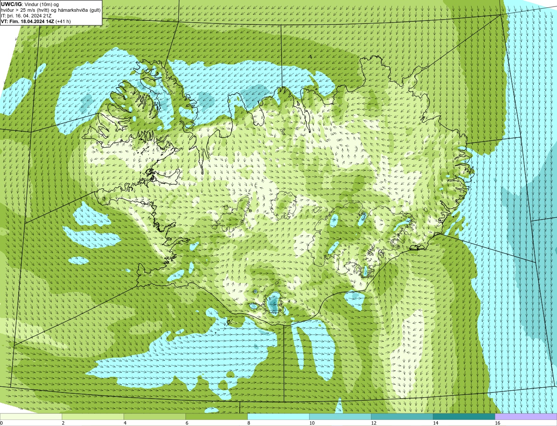Pick the 8–10 m/s light cyan legend swatch
Image resolution: width=557 pixels, height=426 pixels.
pyautogui.click(x=278, y=416)
